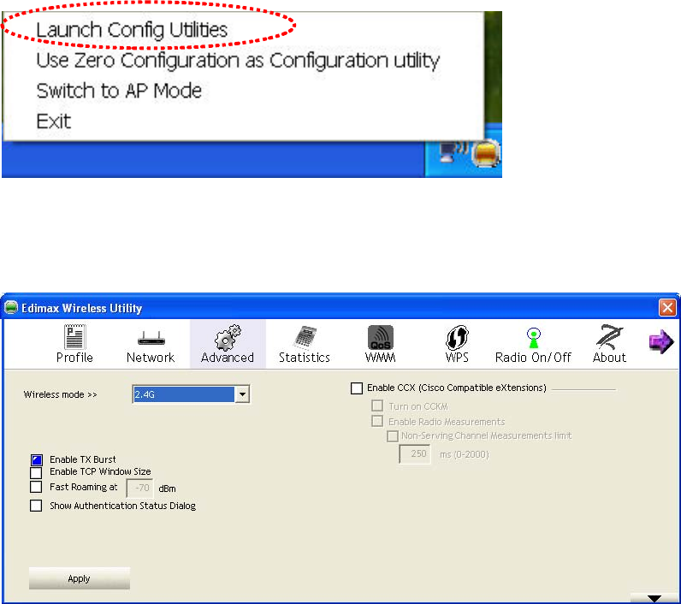Check Enable TCP Window Size
Image resolution: width=681 pixels, height=604 pixels.
point(36,472)
